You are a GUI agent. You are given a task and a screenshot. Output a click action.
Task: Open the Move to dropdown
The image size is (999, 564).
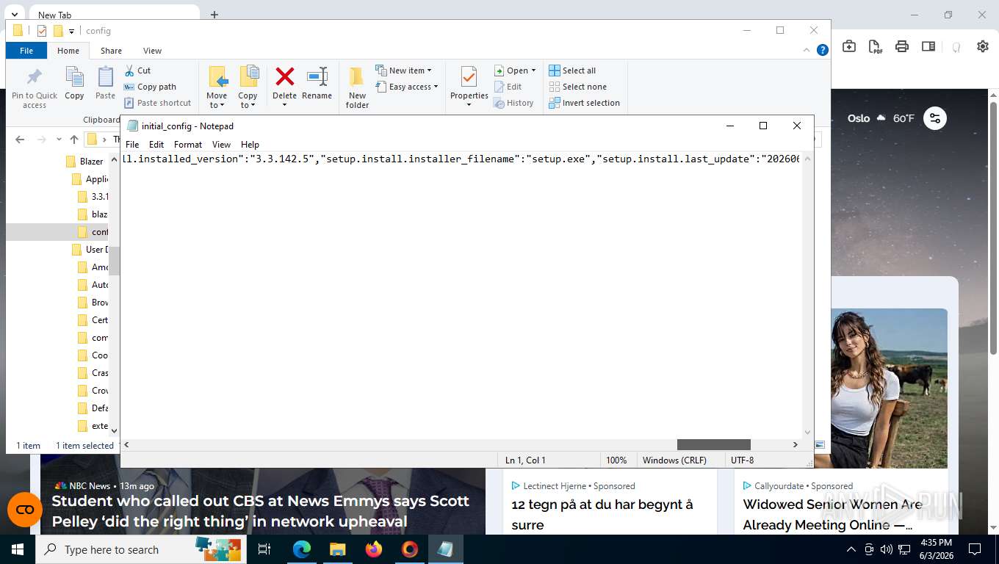217,101
